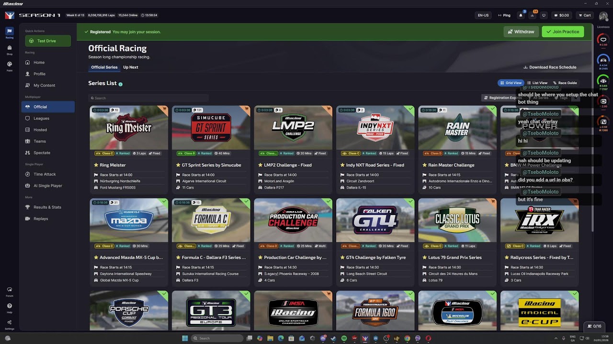Viewport: 613px width, 344px height.
Task: Toggle favorite star for GT4 Challenge by Falken Tyre
Action: tap(342, 258)
